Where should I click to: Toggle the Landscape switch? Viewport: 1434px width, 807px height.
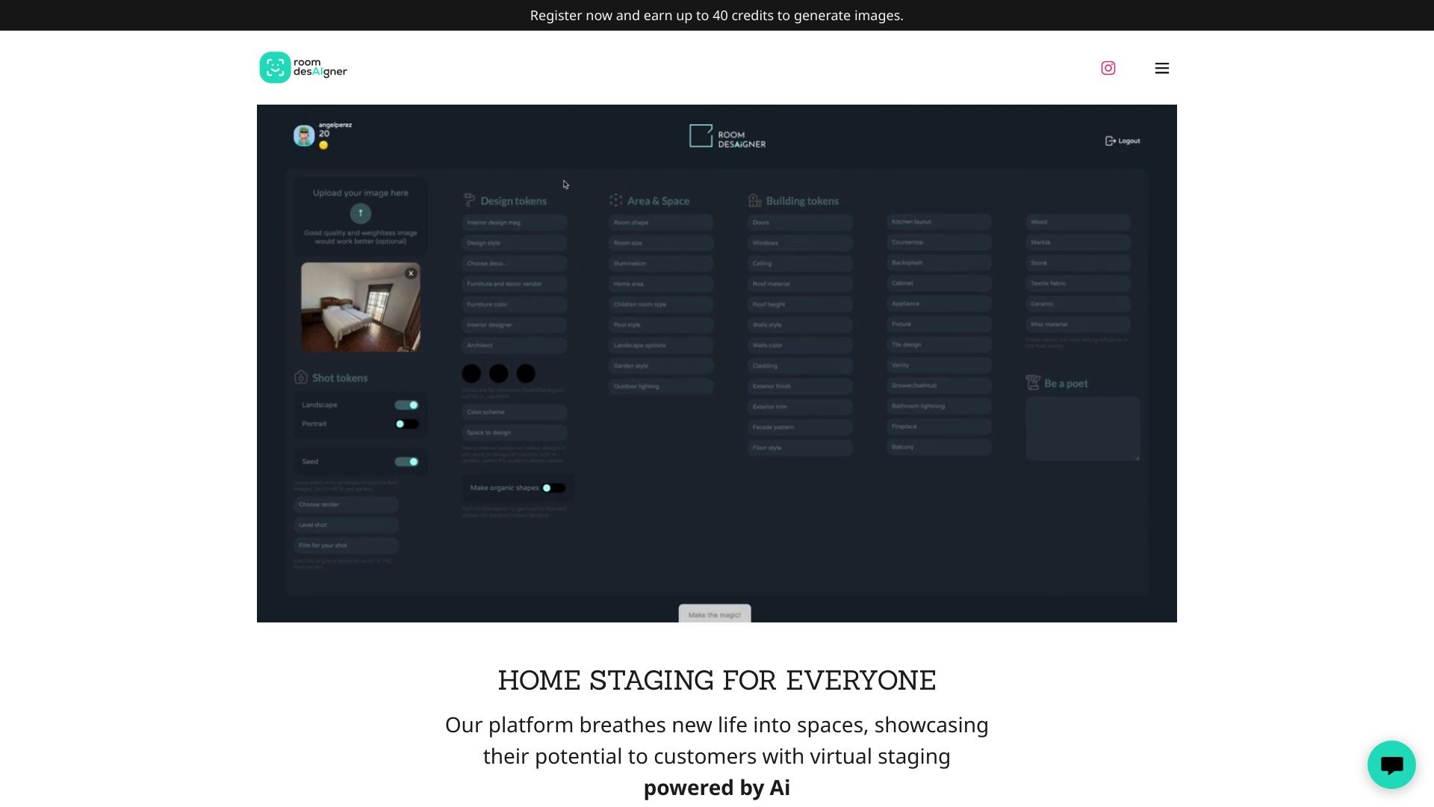point(406,405)
